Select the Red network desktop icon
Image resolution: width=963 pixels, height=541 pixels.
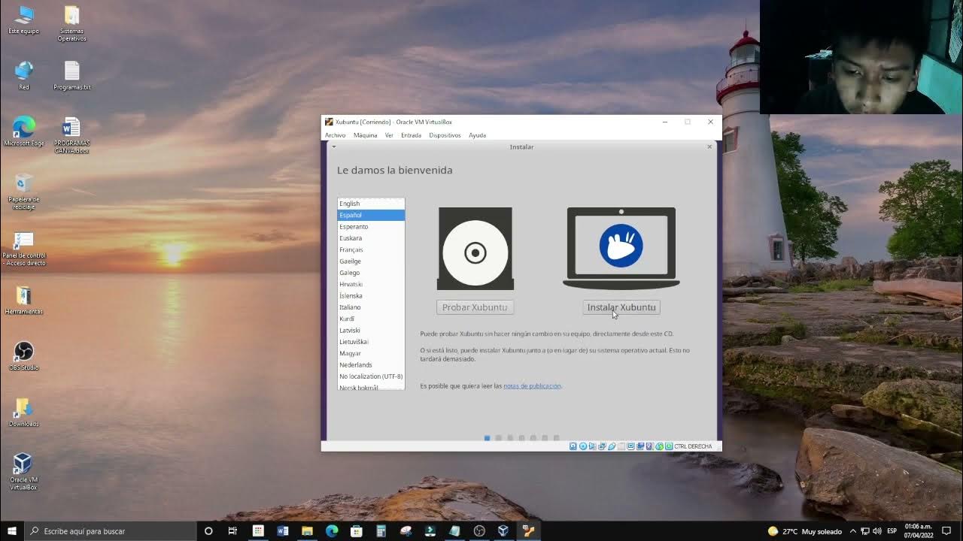[24, 76]
